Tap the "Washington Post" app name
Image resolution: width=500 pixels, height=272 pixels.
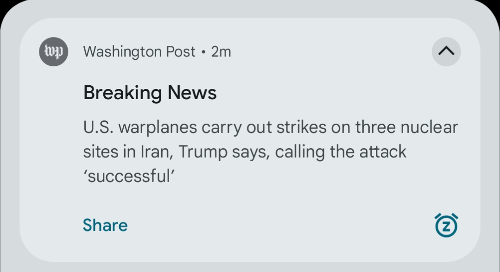pyautogui.click(x=139, y=51)
